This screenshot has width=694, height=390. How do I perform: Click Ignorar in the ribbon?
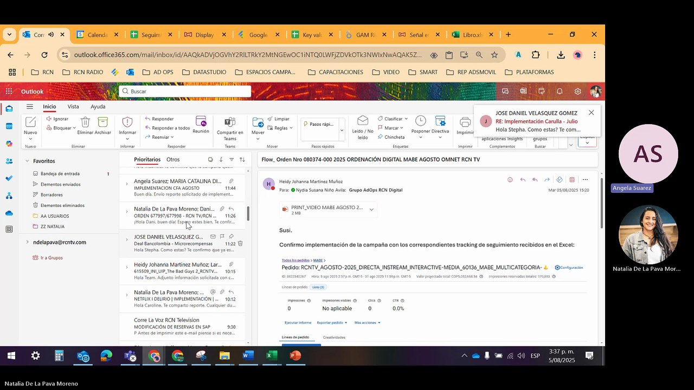pyautogui.click(x=57, y=119)
